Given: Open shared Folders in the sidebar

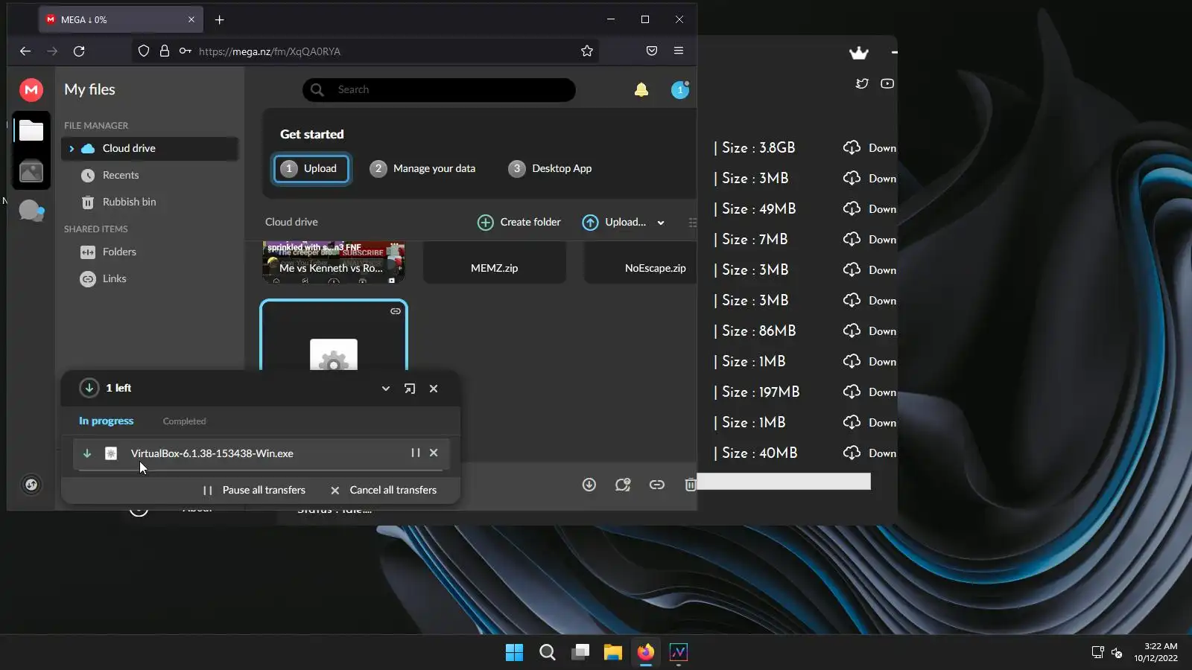Looking at the screenshot, I should pos(150,252).
